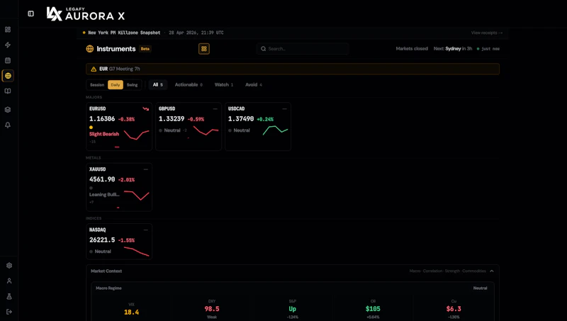Click the EURUSD symbol name
The width and height of the screenshot is (567, 321).
[x=98, y=109]
